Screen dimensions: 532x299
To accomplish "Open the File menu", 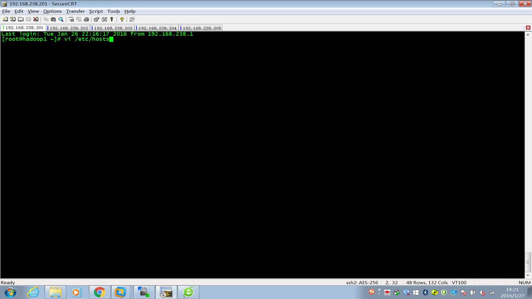I will (x=6, y=11).
